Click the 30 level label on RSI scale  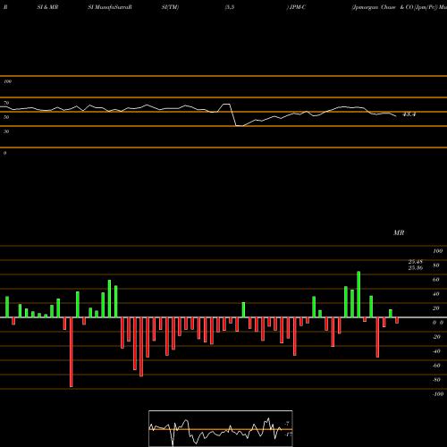(6, 131)
